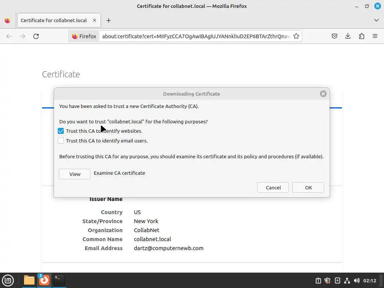Screen dimensions: 384x288
Task: Open the Downloads panel
Action: coord(348,36)
